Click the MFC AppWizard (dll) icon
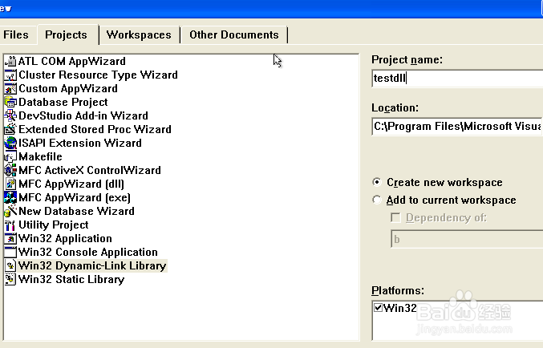This screenshot has width=543, height=348. (x=10, y=184)
